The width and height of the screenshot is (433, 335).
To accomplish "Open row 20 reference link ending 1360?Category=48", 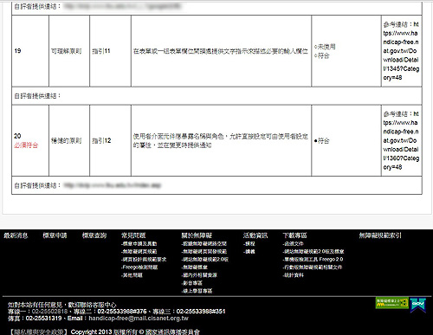I will point(401,140).
